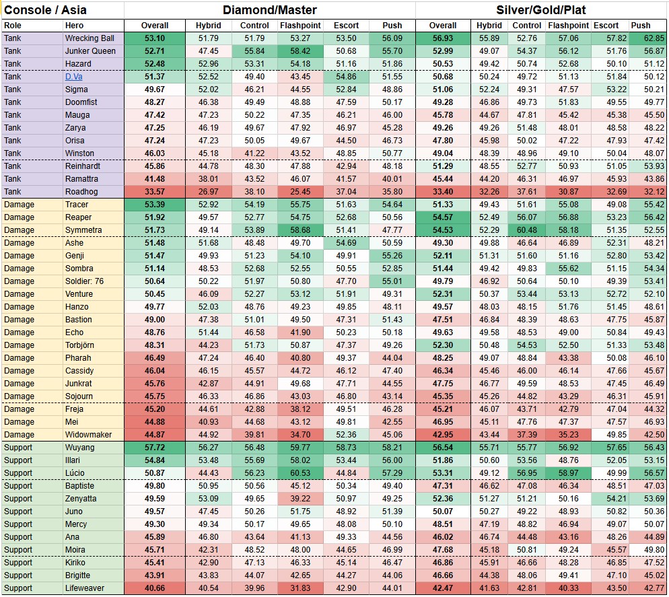Click the Hero column header
The width and height of the screenshot is (669, 597).
coord(74,26)
